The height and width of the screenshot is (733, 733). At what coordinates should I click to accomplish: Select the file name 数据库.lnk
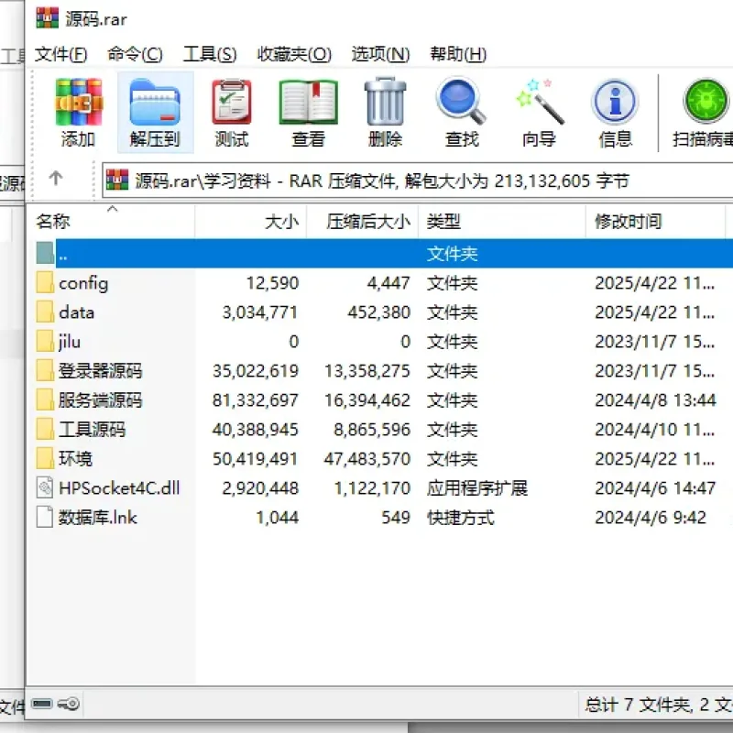point(98,518)
